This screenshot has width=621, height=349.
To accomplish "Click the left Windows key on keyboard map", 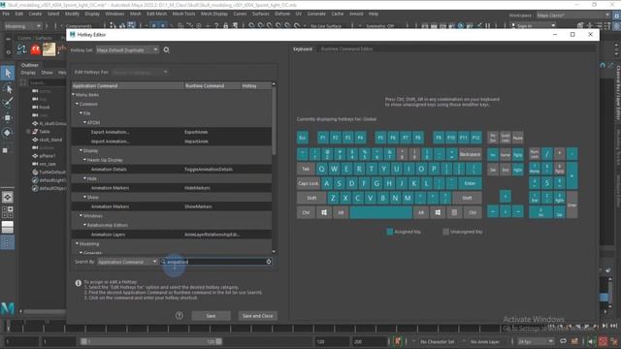I will 324,212.
